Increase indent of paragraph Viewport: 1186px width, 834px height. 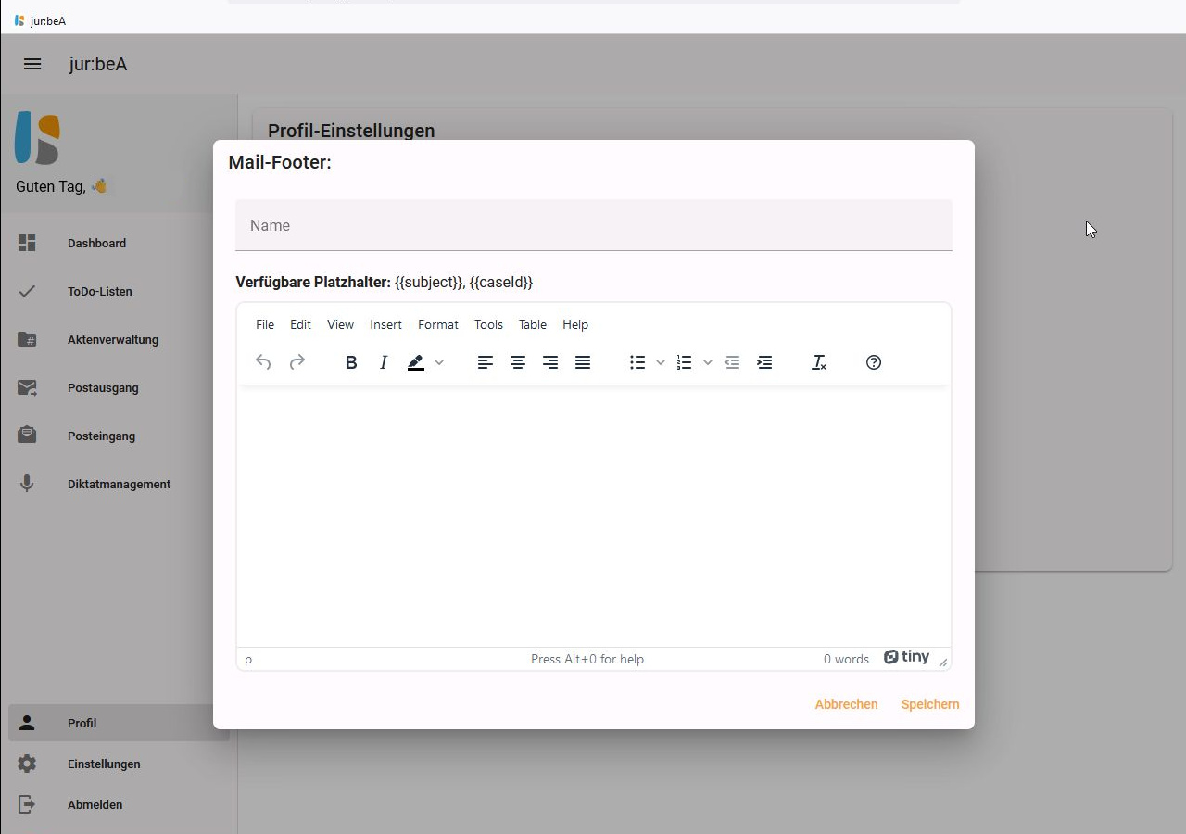tap(764, 362)
